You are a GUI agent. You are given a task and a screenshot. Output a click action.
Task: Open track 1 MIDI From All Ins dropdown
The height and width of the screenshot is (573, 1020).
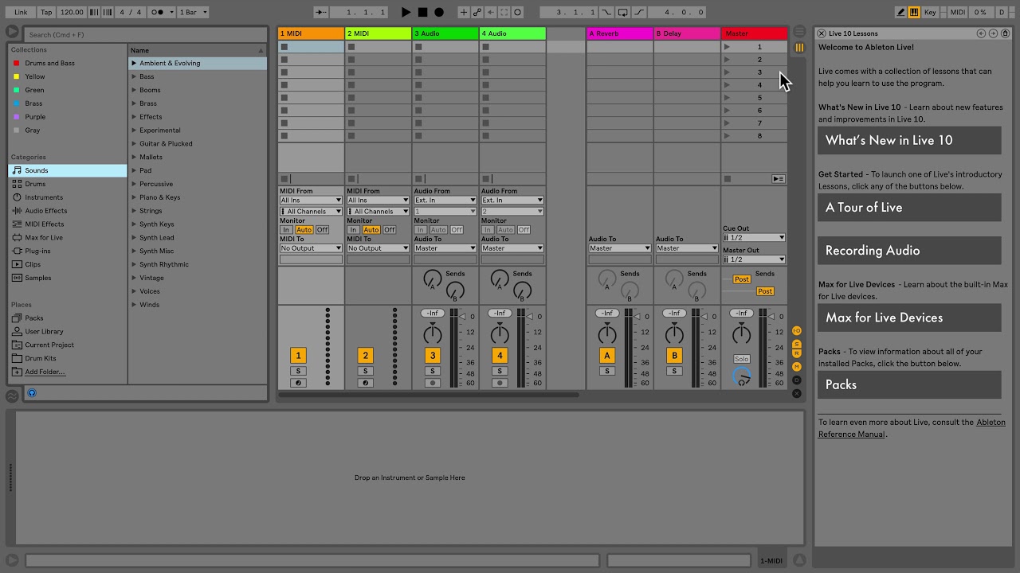pos(311,201)
